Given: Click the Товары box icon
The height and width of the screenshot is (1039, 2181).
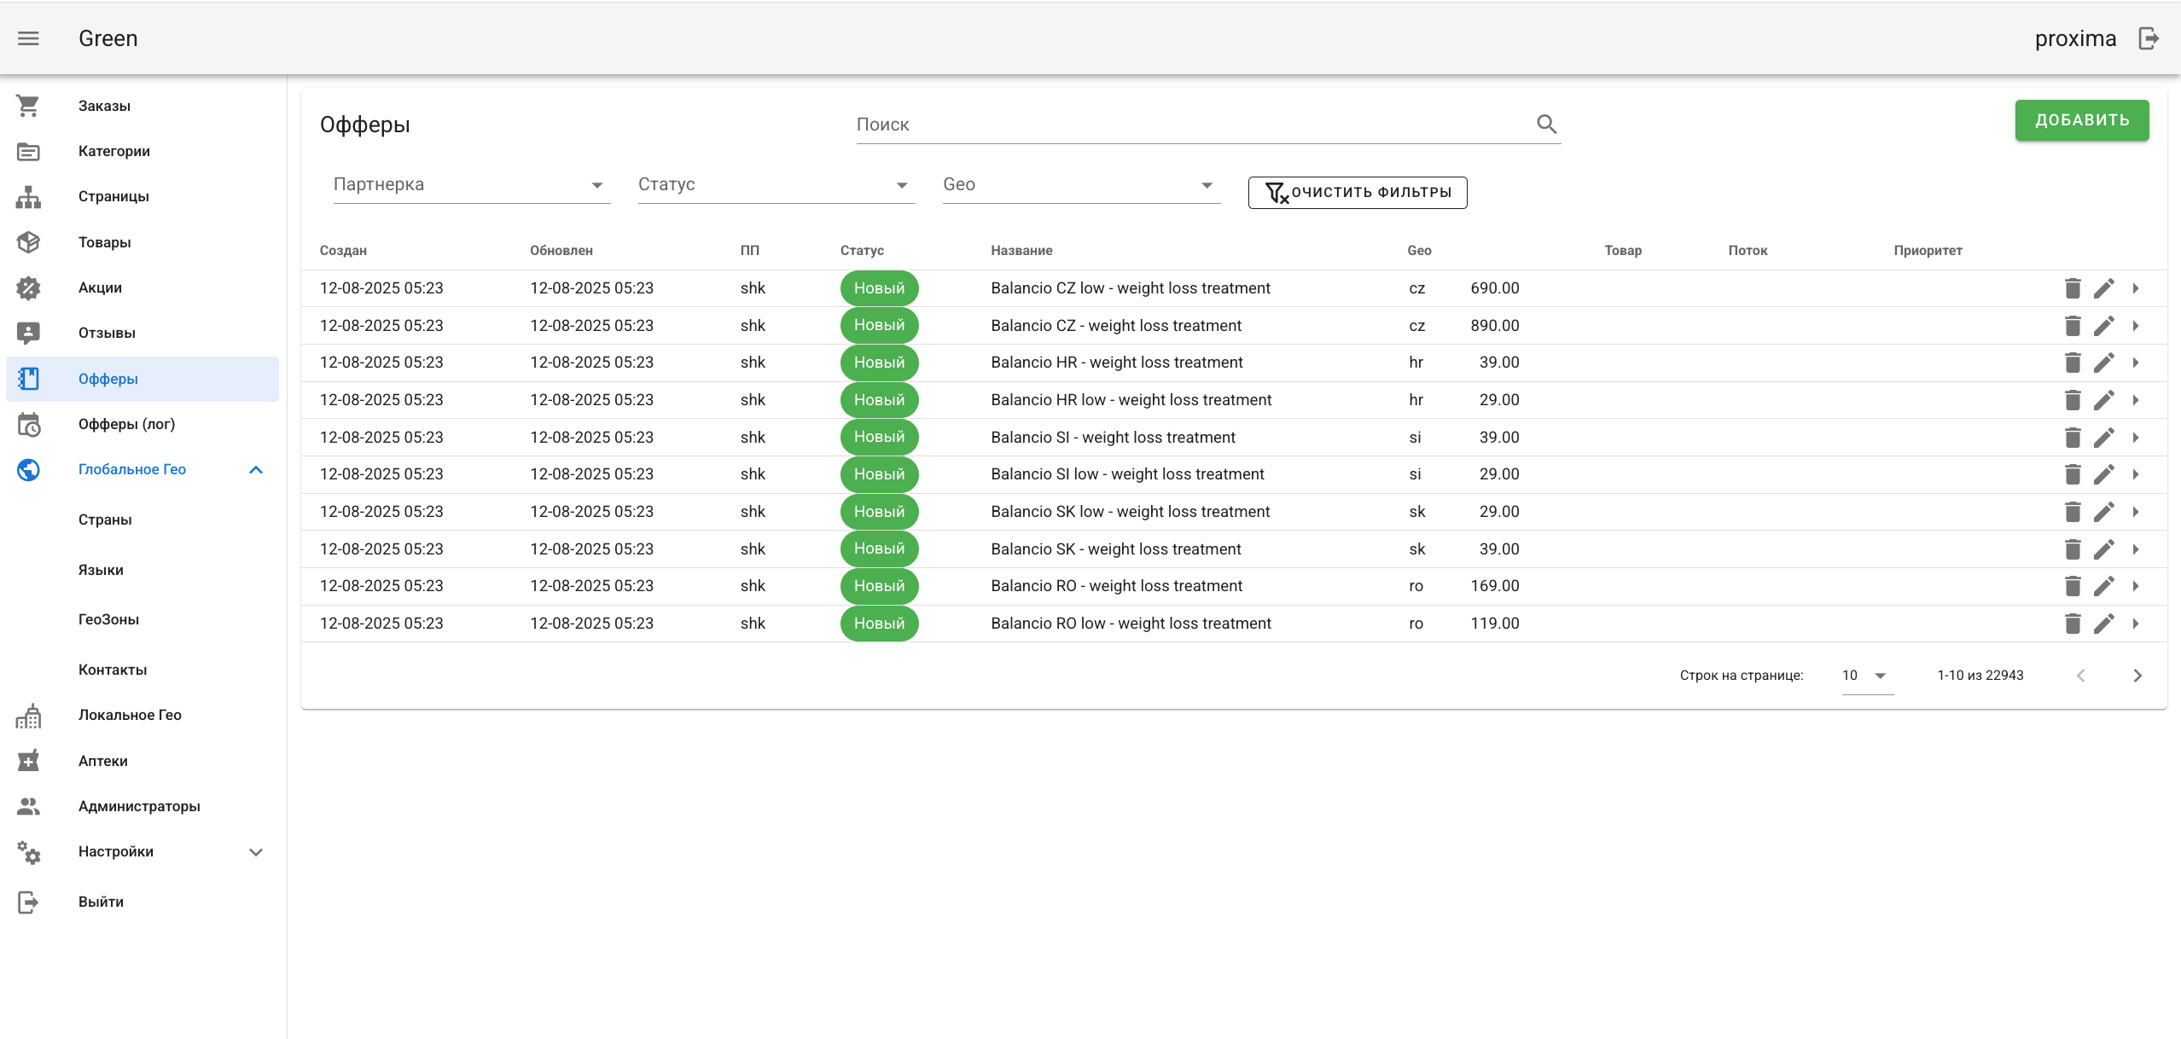Looking at the screenshot, I should [x=28, y=242].
